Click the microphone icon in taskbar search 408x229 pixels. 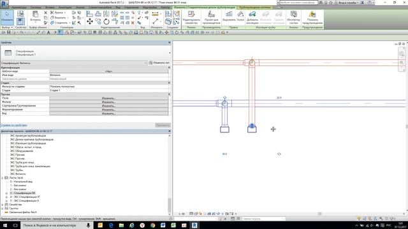pyautogui.click(x=88, y=225)
